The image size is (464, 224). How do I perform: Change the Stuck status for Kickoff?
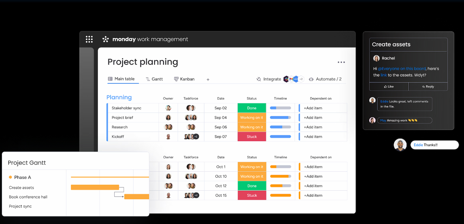[x=252, y=137]
